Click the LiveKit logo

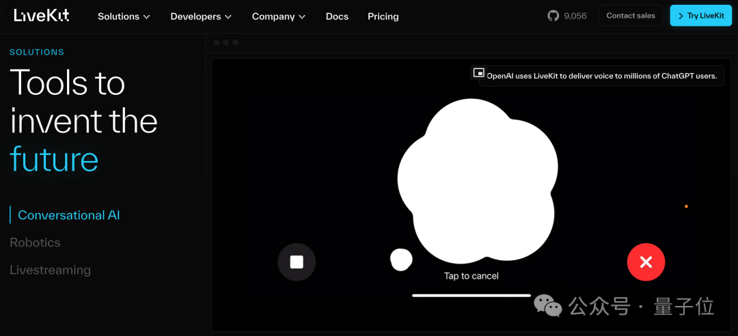point(42,16)
